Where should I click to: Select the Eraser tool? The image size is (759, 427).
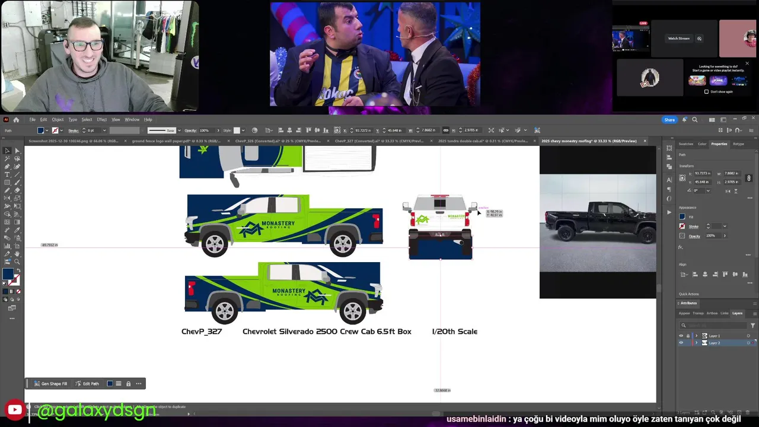tap(17, 190)
